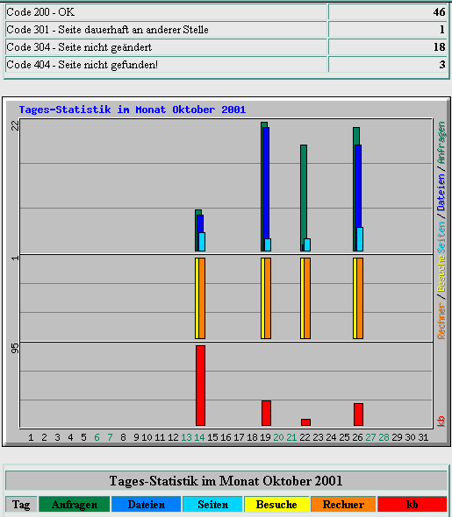The height and width of the screenshot is (517, 452).
Task: Click the orange Rechner bar for day 14
Action: point(202,299)
